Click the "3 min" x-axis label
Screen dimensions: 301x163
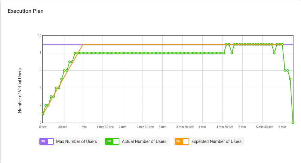162,127
